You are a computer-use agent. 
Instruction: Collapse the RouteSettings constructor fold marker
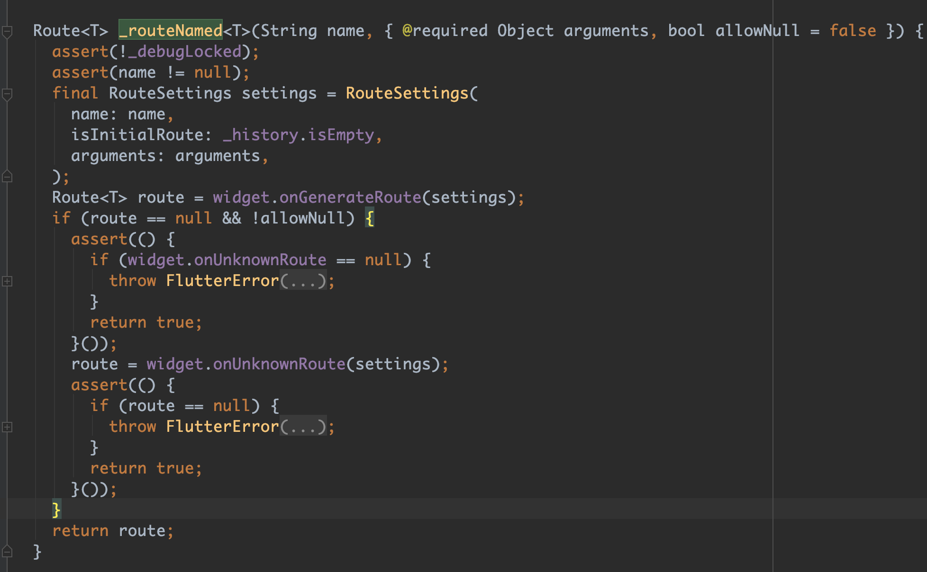tap(7, 94)
